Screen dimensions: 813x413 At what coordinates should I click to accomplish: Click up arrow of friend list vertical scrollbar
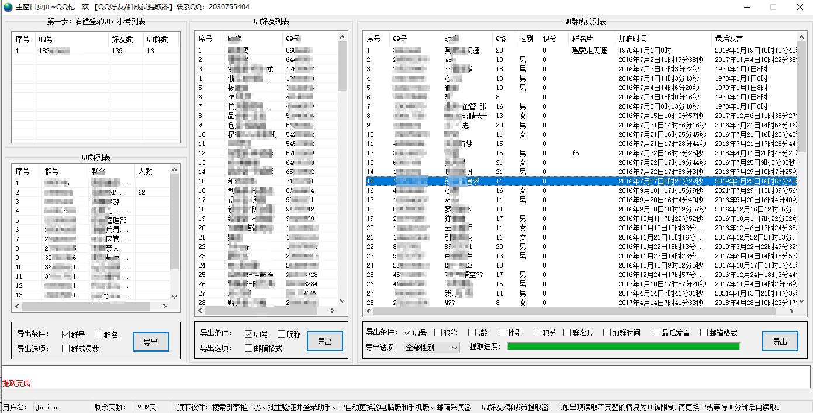343,37
